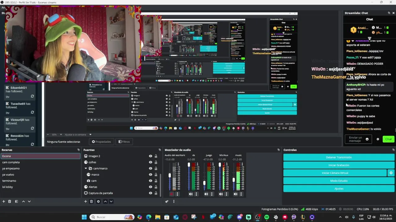Hide the Alertas source
This screenshot has height=222, width=396.
151,187
